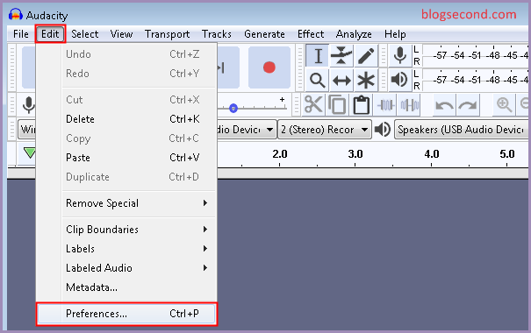Click the 4.0 mark on timeline ruler
531x333 pixels.
pos(432,154)
